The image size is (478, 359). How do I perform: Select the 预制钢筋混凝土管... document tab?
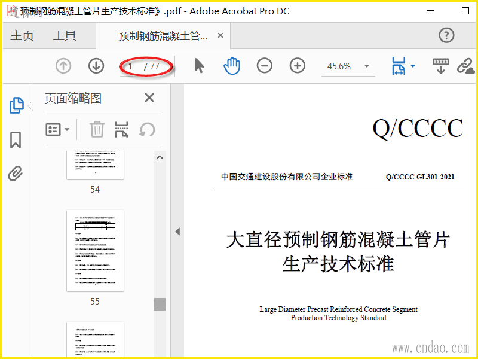pos(163,36)
